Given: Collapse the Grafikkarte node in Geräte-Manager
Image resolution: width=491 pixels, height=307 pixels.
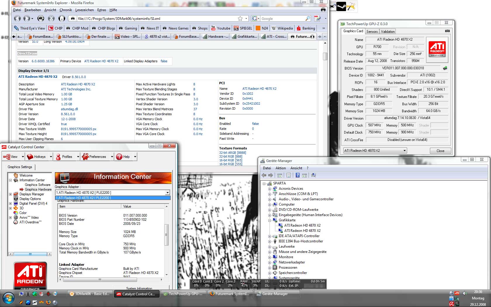Looking at the screenshot, I should (x=269, y=220).
